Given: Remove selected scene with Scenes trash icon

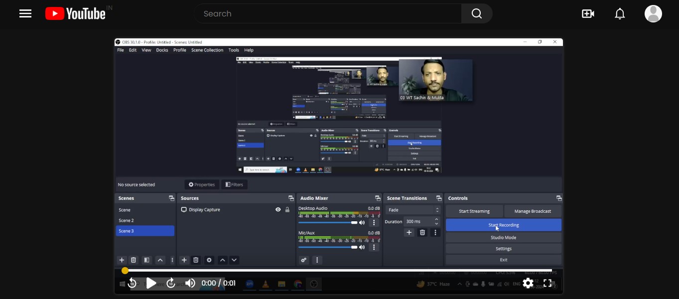Looking at the screenshot, I should [x=134, y=260].
